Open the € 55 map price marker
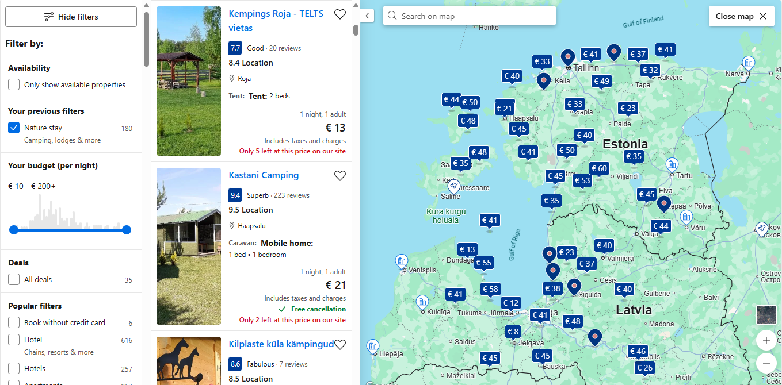The height and width of the screenshot is (385, 782). tap(483, 263)
